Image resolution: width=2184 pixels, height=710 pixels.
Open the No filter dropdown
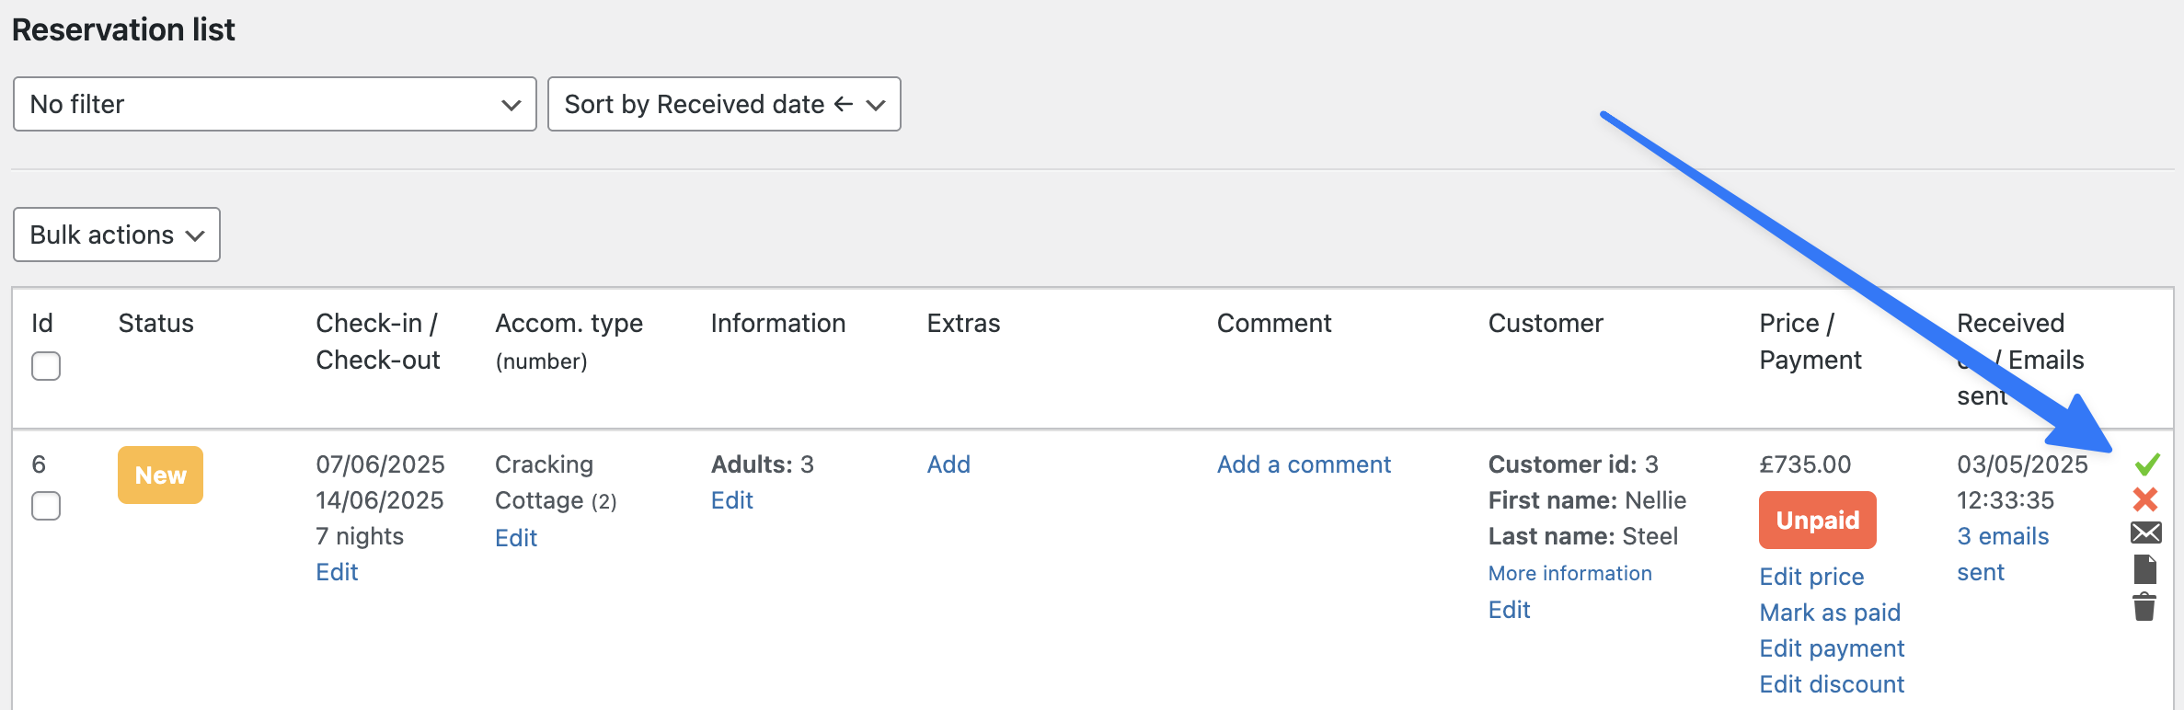coord(274,104)
